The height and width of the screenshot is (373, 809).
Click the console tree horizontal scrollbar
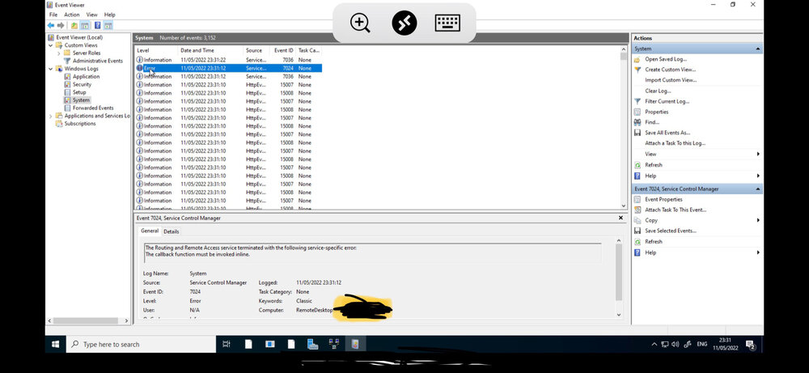(x=85, y=320)
